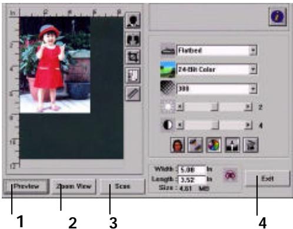Click the half-circle contrast icon
293x229 pixels.
(x=168, y=125)
